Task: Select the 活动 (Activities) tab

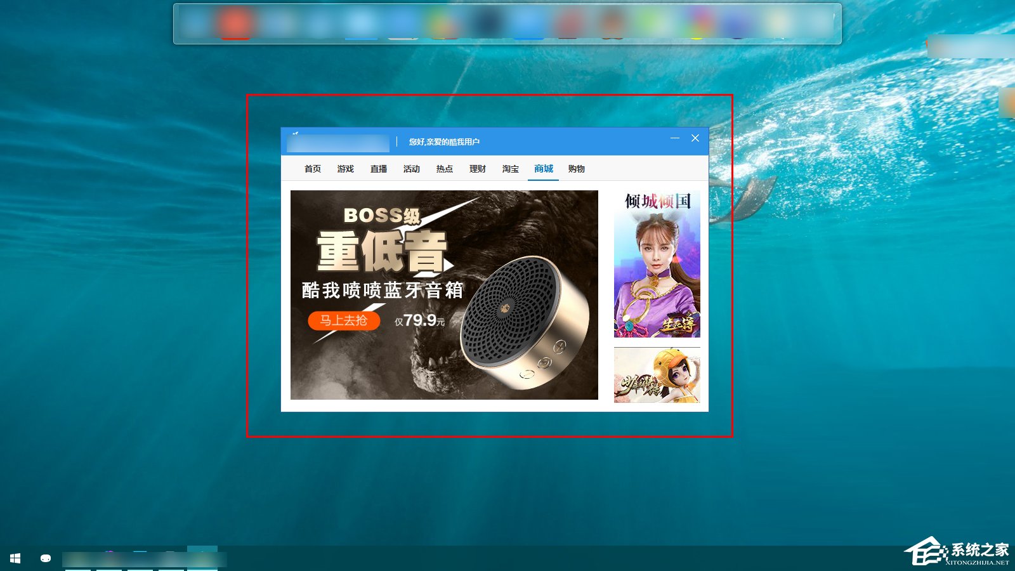Action: [x=412, y=169]
